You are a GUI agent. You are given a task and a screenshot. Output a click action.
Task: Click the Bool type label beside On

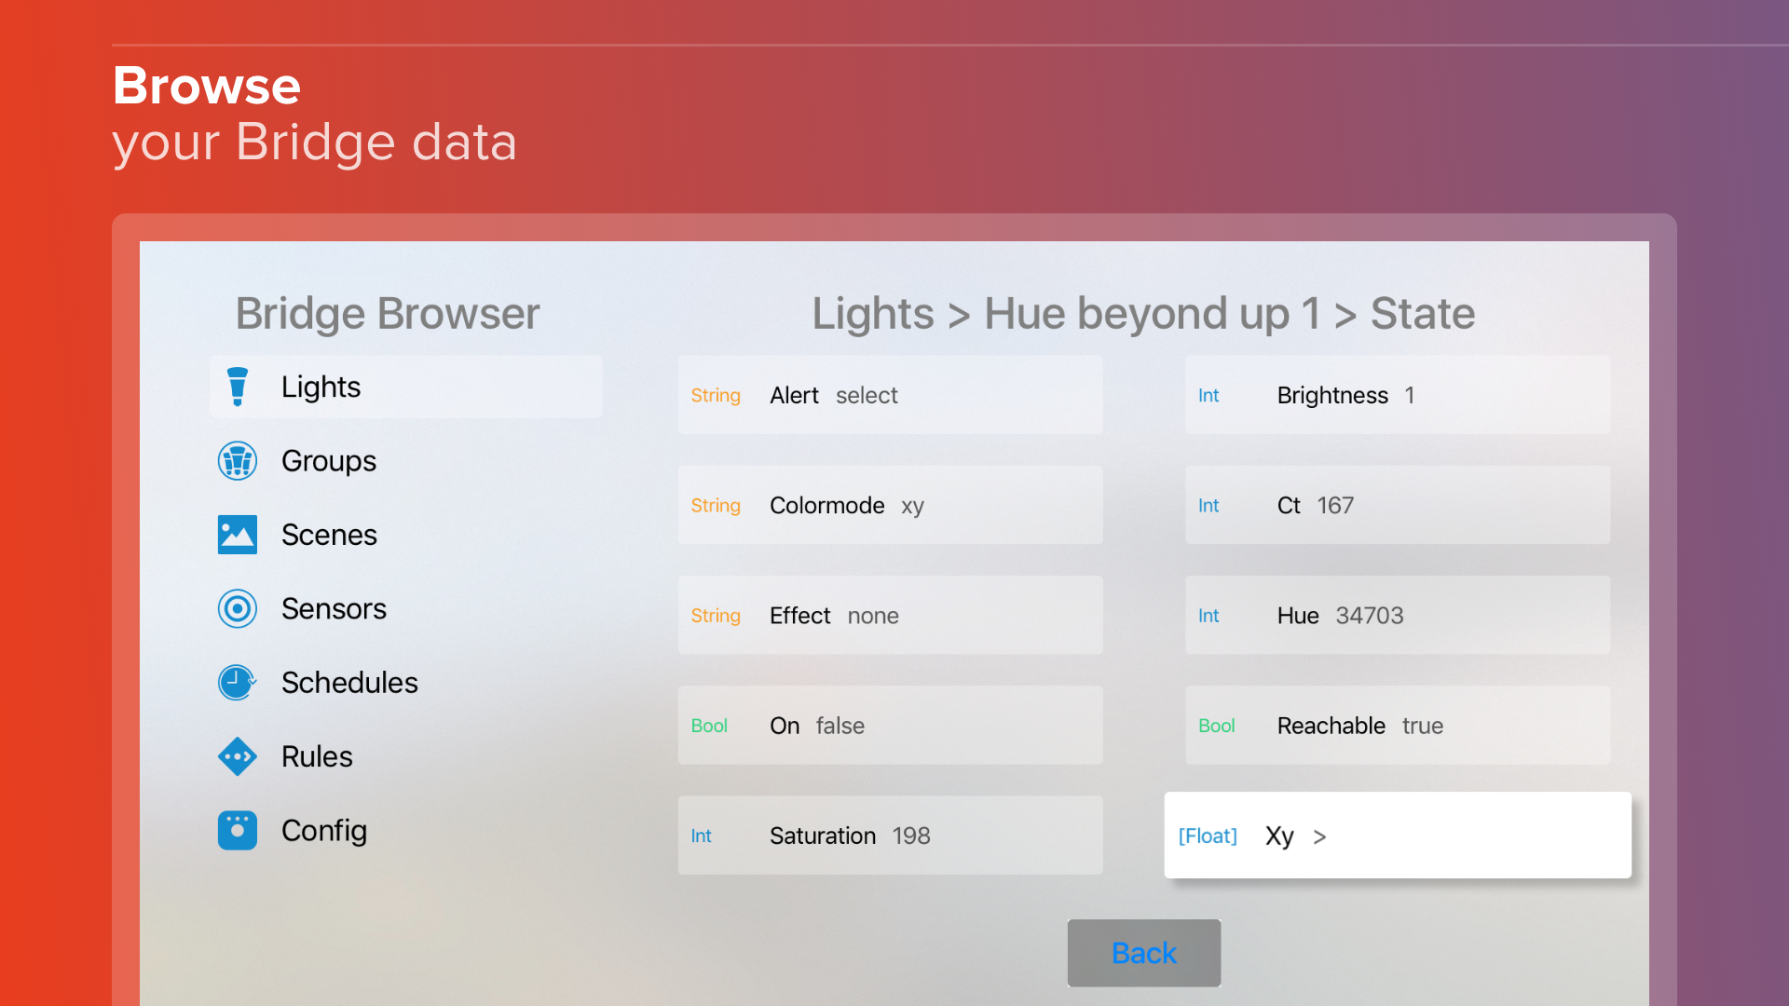click(709, 726)
